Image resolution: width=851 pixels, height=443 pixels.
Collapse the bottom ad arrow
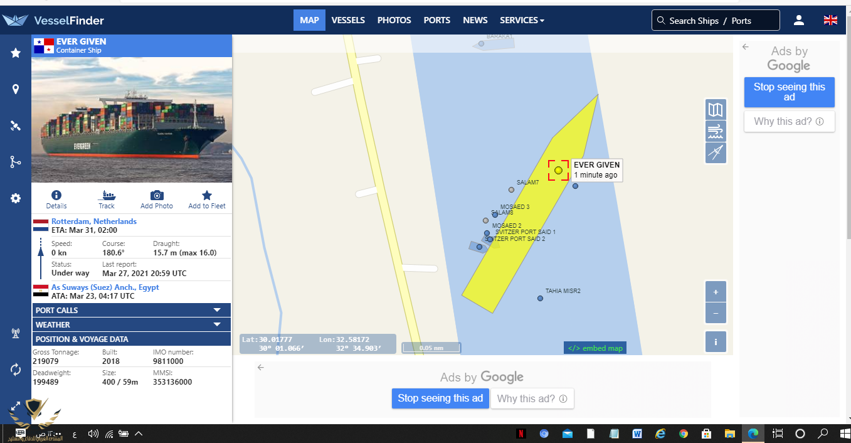(x=261, y=367)
